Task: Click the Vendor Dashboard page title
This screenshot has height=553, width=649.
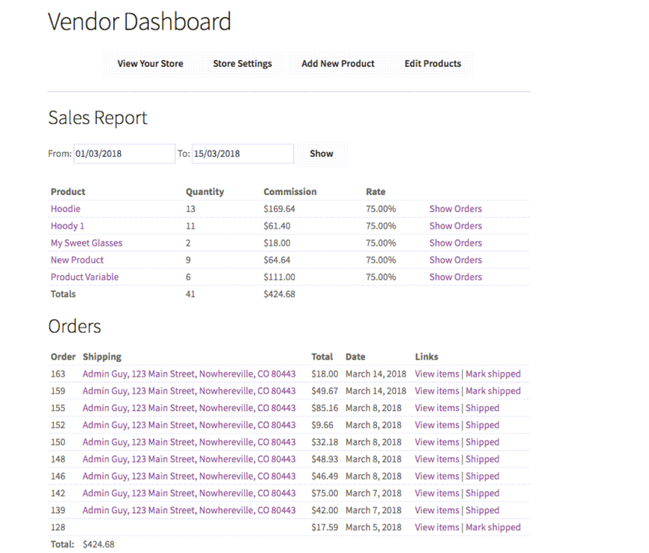Action: [139, 21]
